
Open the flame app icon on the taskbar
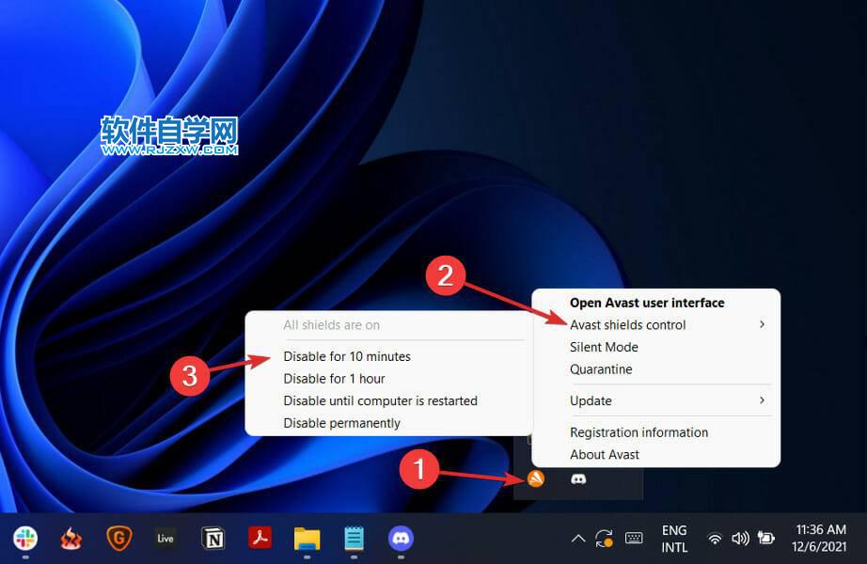(x=71, y=538)
